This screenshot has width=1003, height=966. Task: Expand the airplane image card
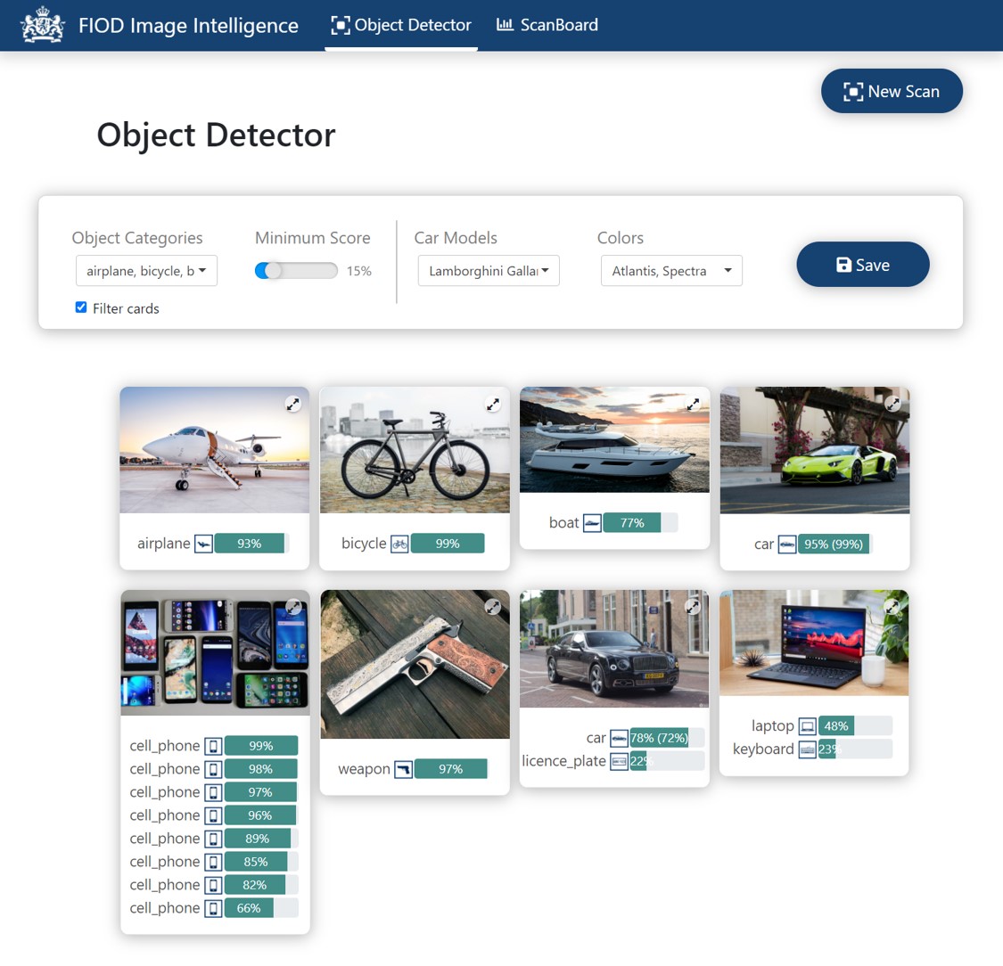click(293, 404)
